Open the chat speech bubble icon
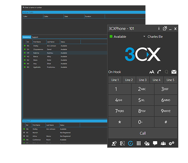 155,143
